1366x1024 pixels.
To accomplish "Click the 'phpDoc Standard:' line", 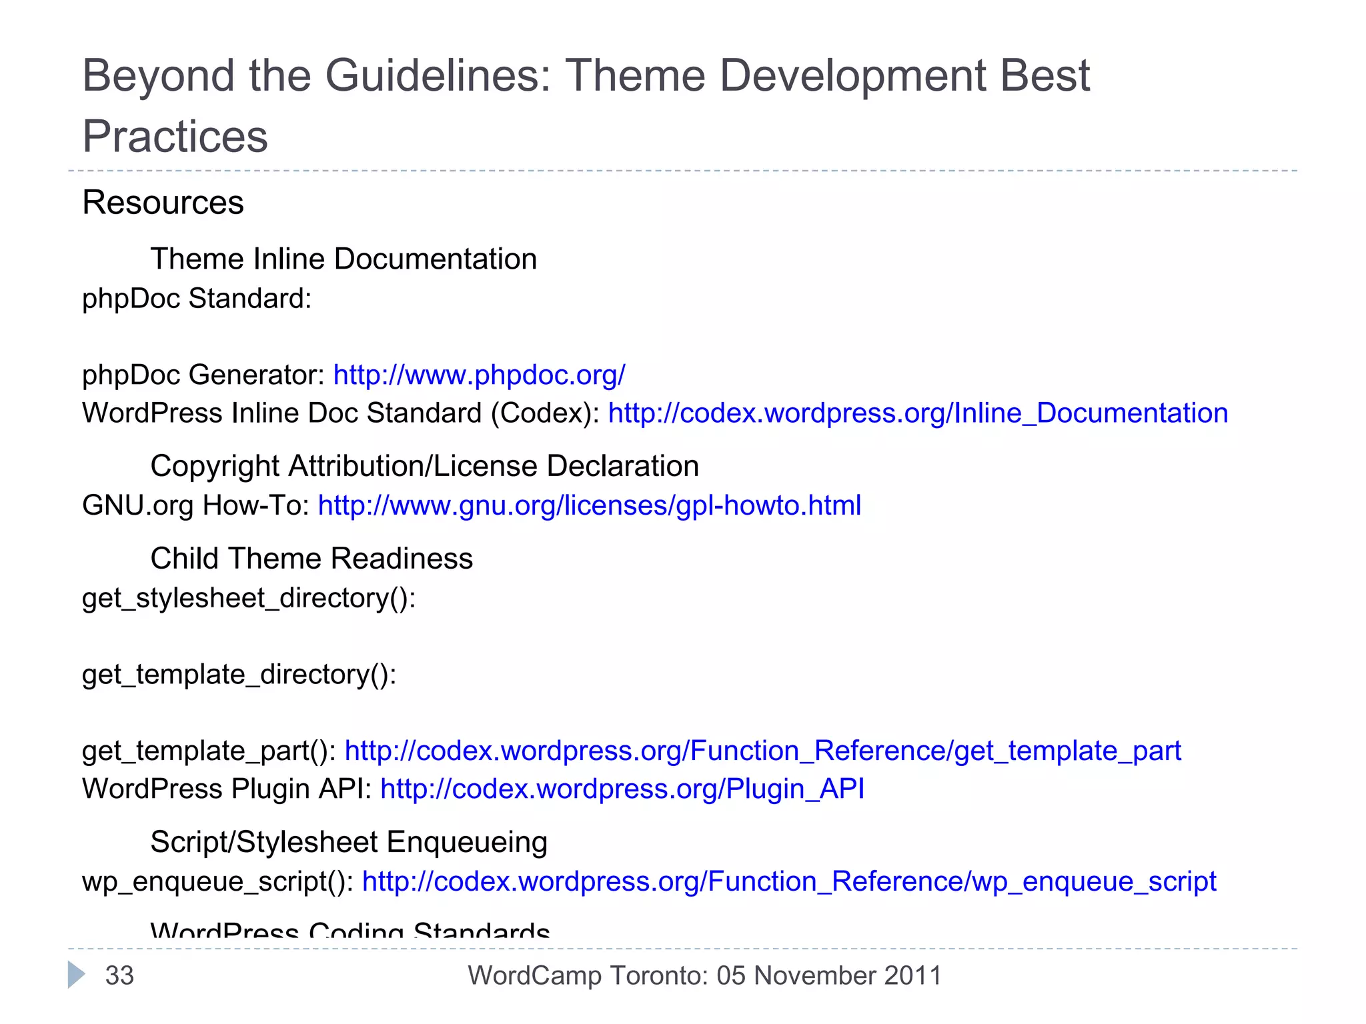I will (197, 299).
